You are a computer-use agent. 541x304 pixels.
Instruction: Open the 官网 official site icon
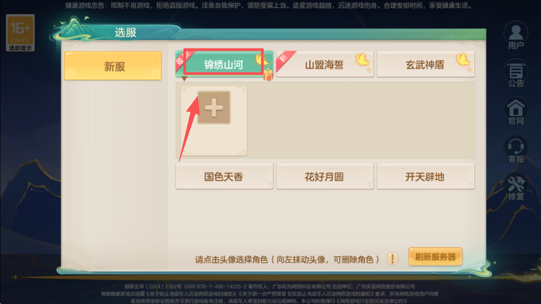tap(515, 111)
